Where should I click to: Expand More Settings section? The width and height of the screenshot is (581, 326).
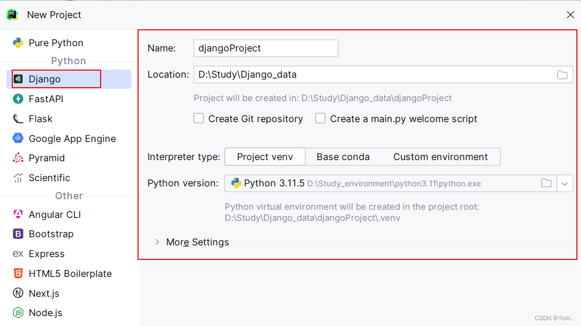(157, 242)
